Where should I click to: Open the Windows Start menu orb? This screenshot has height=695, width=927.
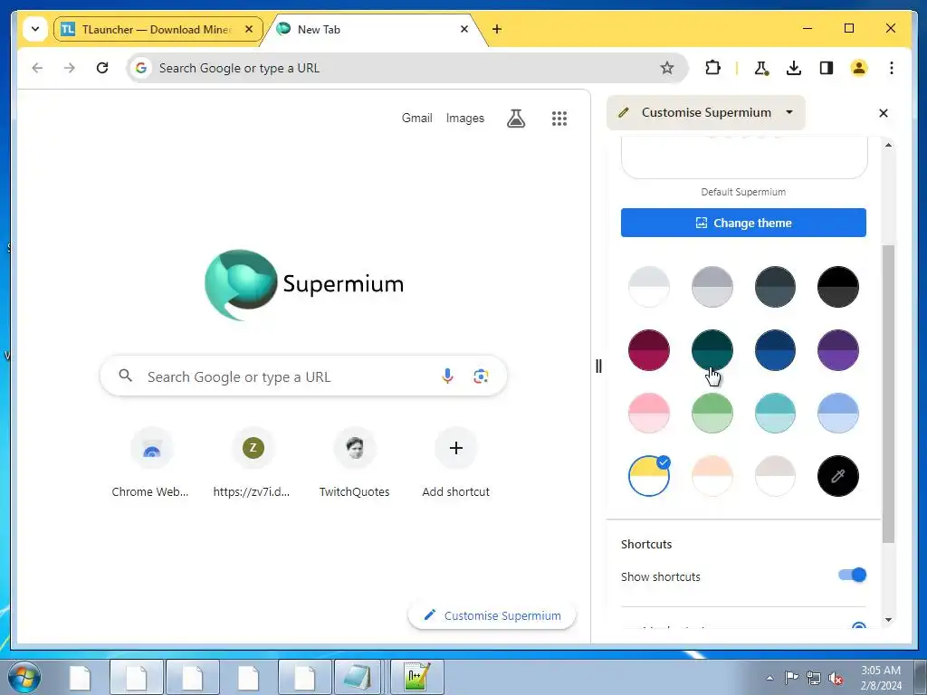[x=24, y=677]
